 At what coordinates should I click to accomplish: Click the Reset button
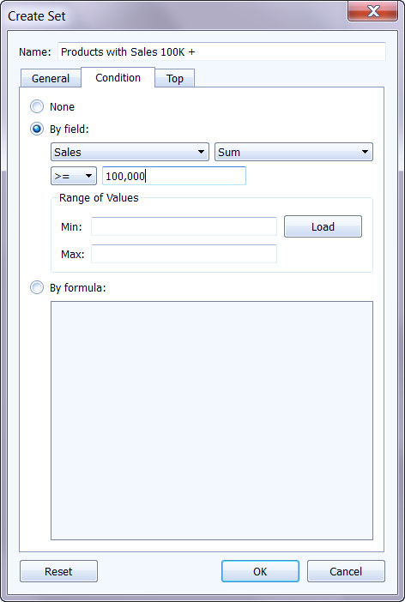tap(59, 571)
